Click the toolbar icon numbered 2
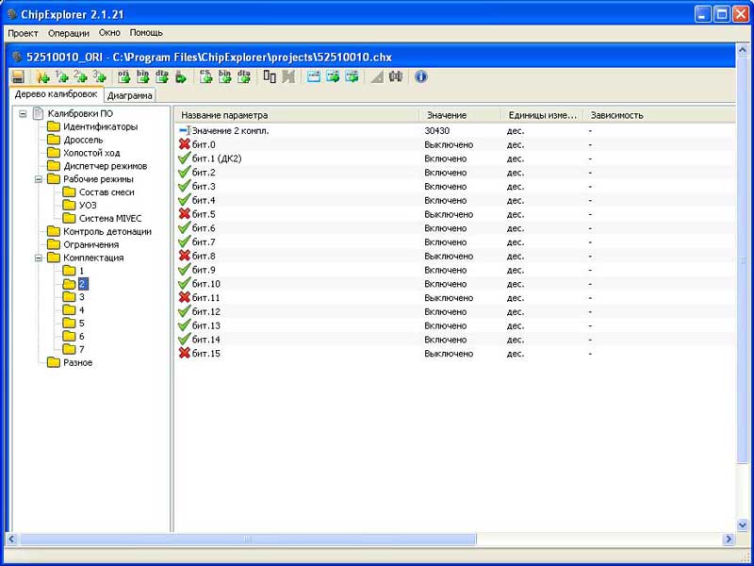The image size is (754, 566). (80, 76)
